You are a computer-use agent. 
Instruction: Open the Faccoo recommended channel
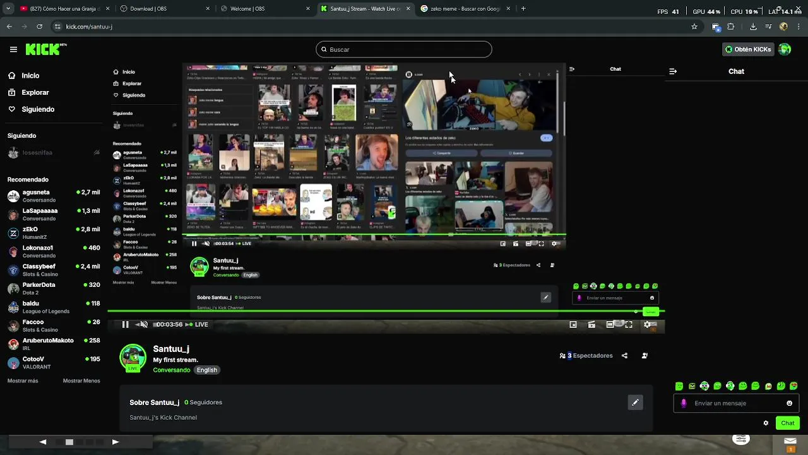54,325
